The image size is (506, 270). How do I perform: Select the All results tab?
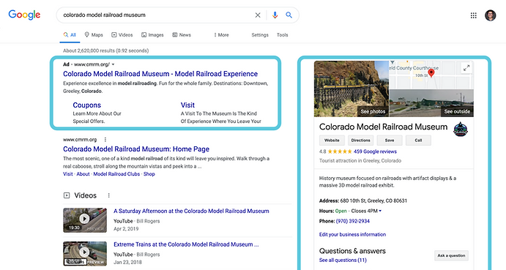click(x=70, y=35)
